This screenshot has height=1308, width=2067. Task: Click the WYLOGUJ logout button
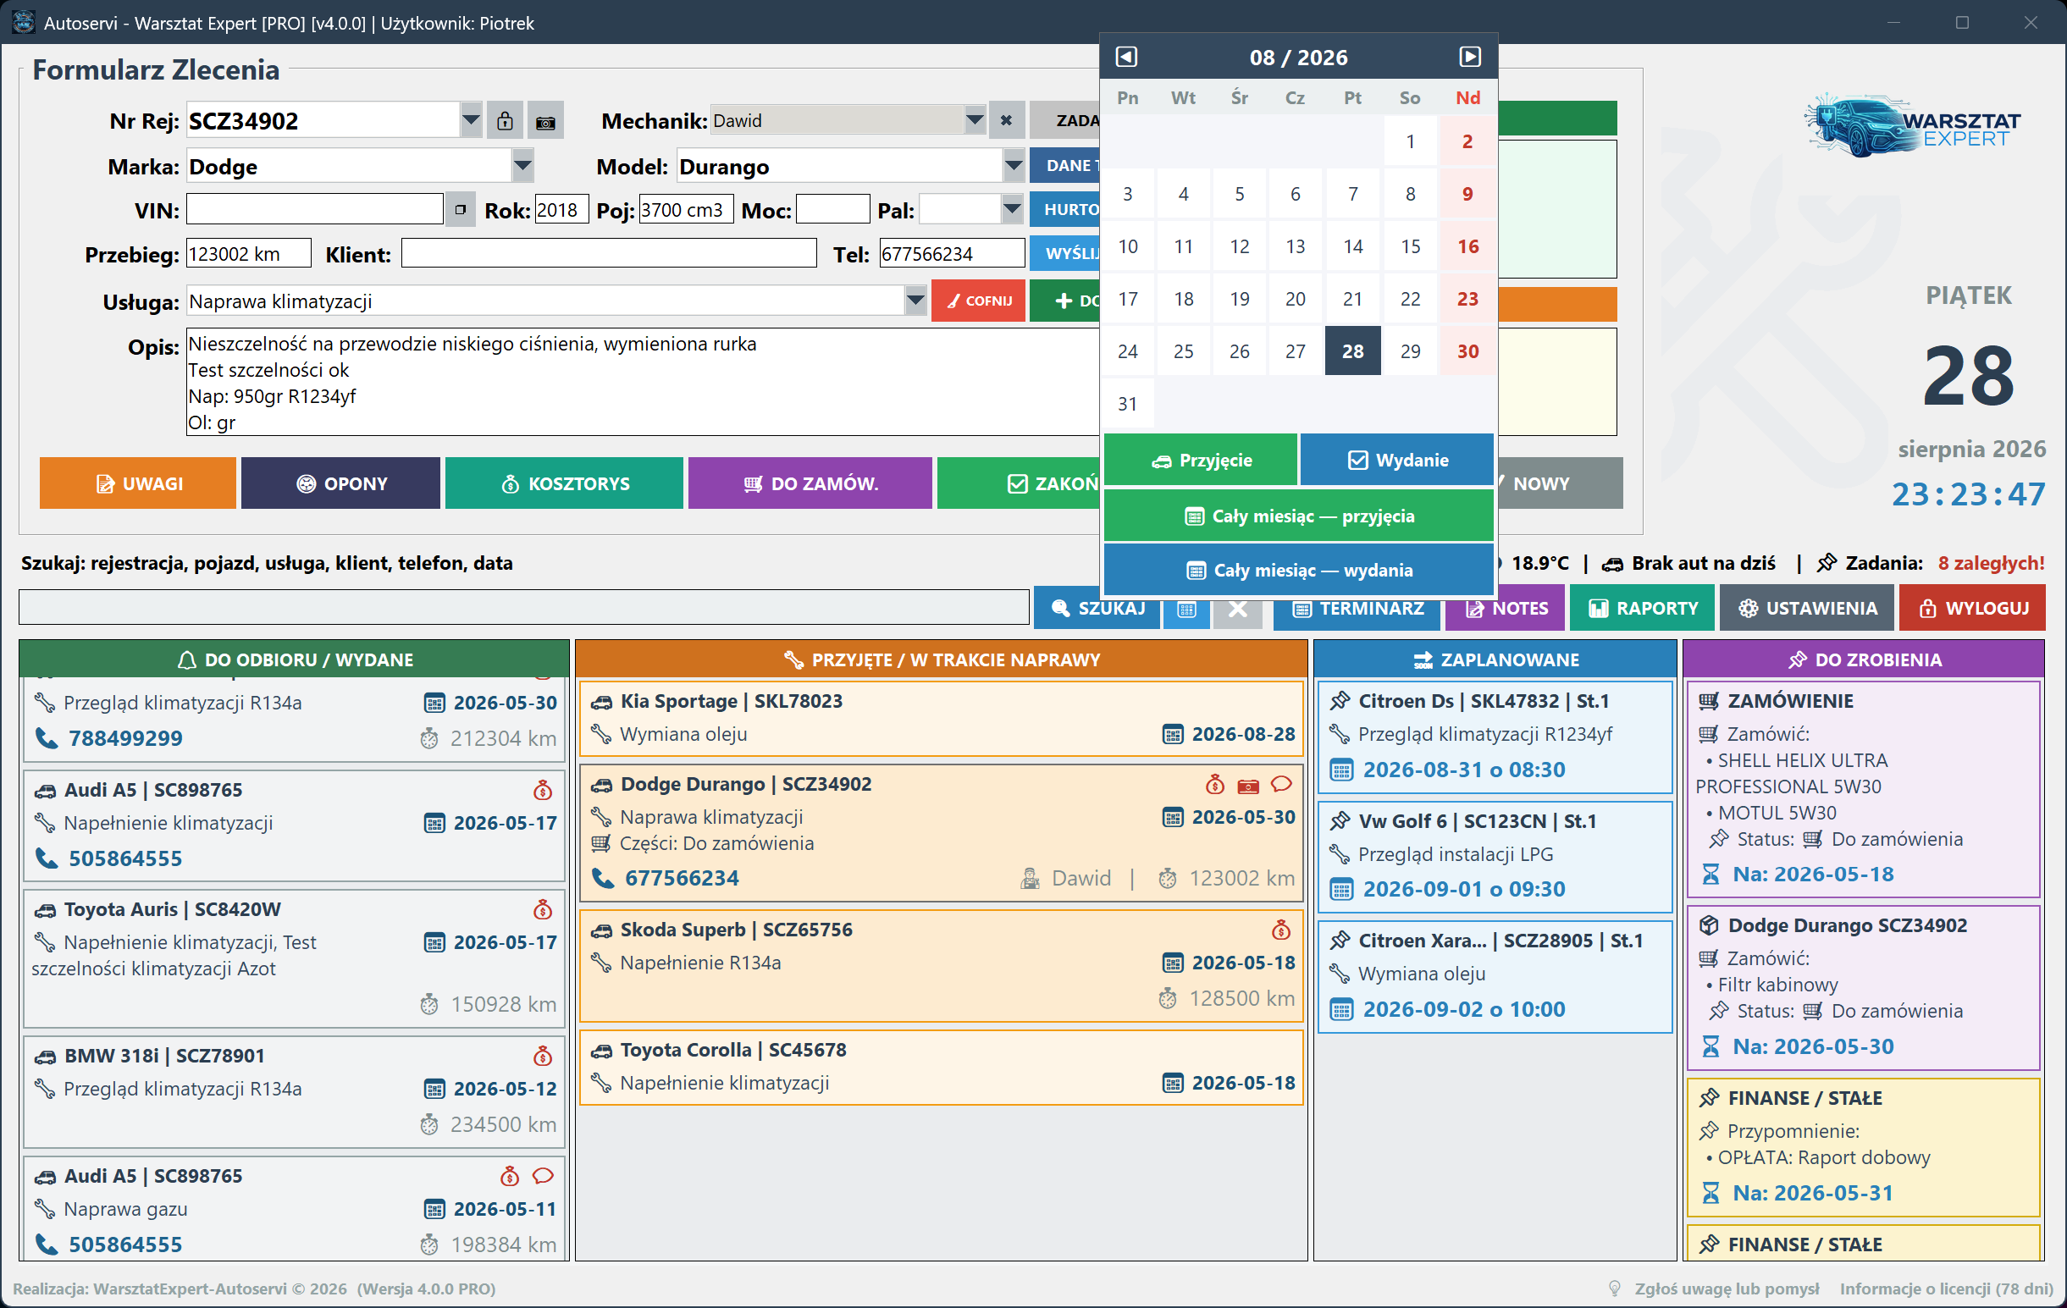(x=1971, y=609)
